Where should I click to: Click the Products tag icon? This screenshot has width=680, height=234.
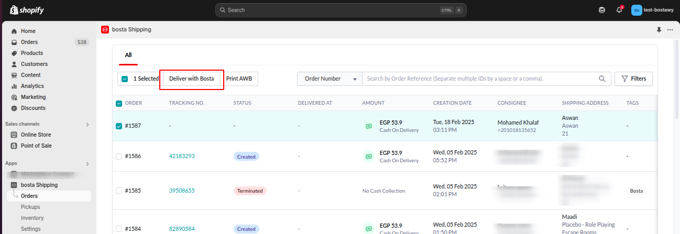tap(14, 53)
